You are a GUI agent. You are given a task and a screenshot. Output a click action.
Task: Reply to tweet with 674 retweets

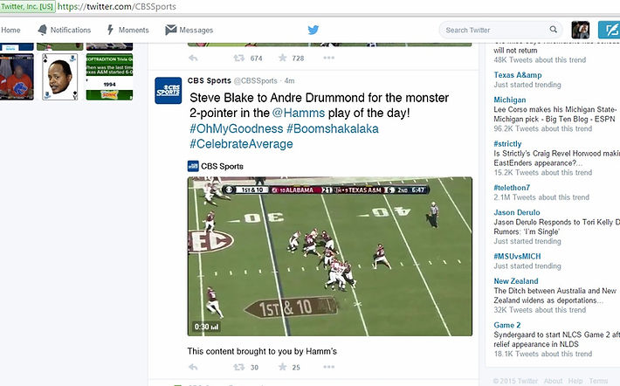pyautogui.click(x=193, y=59)
